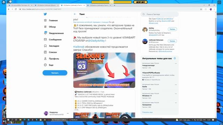The height and width of the screenshot is (125, 223).
Task: Focus the Поиск в Твиттере search field
Action: point(160,14)
